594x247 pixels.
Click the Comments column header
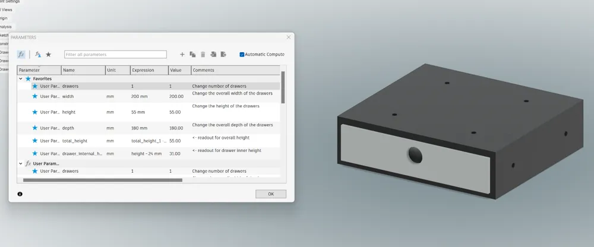[x=236, y=70]
